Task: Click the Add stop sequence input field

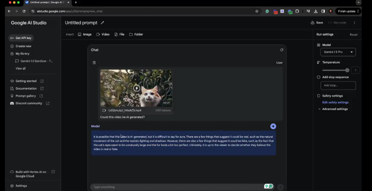Action: [338, 86]
